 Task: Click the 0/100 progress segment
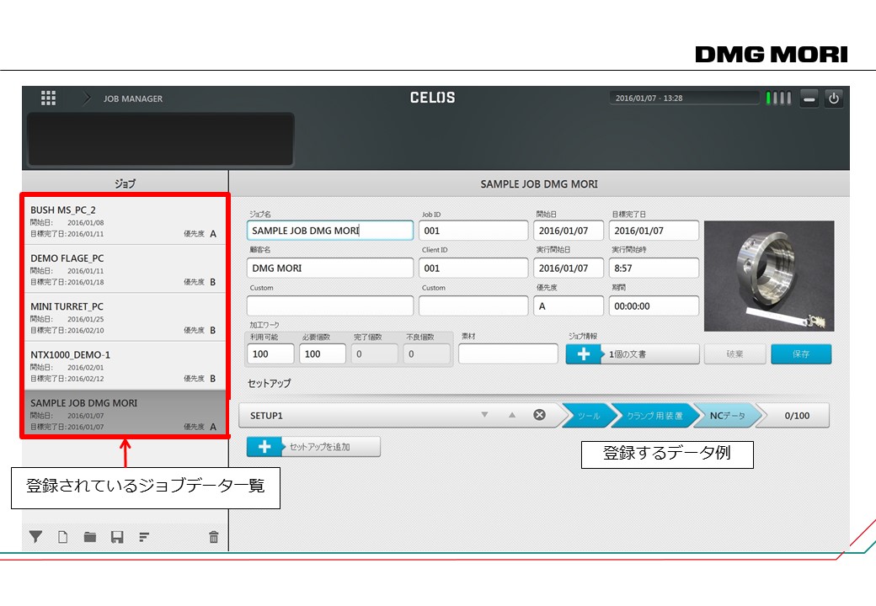tap(795, 416)
